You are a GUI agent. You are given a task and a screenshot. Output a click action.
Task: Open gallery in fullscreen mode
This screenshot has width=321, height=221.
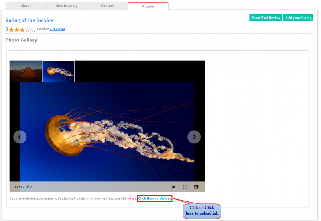tap(185, 187)
